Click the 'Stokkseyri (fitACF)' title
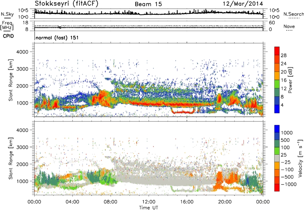The image size is (304, 210). [x=66, y=3]
